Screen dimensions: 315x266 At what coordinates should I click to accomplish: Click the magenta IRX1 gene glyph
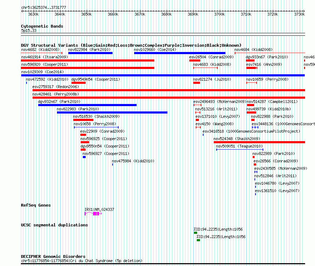(x=93, y=214)
